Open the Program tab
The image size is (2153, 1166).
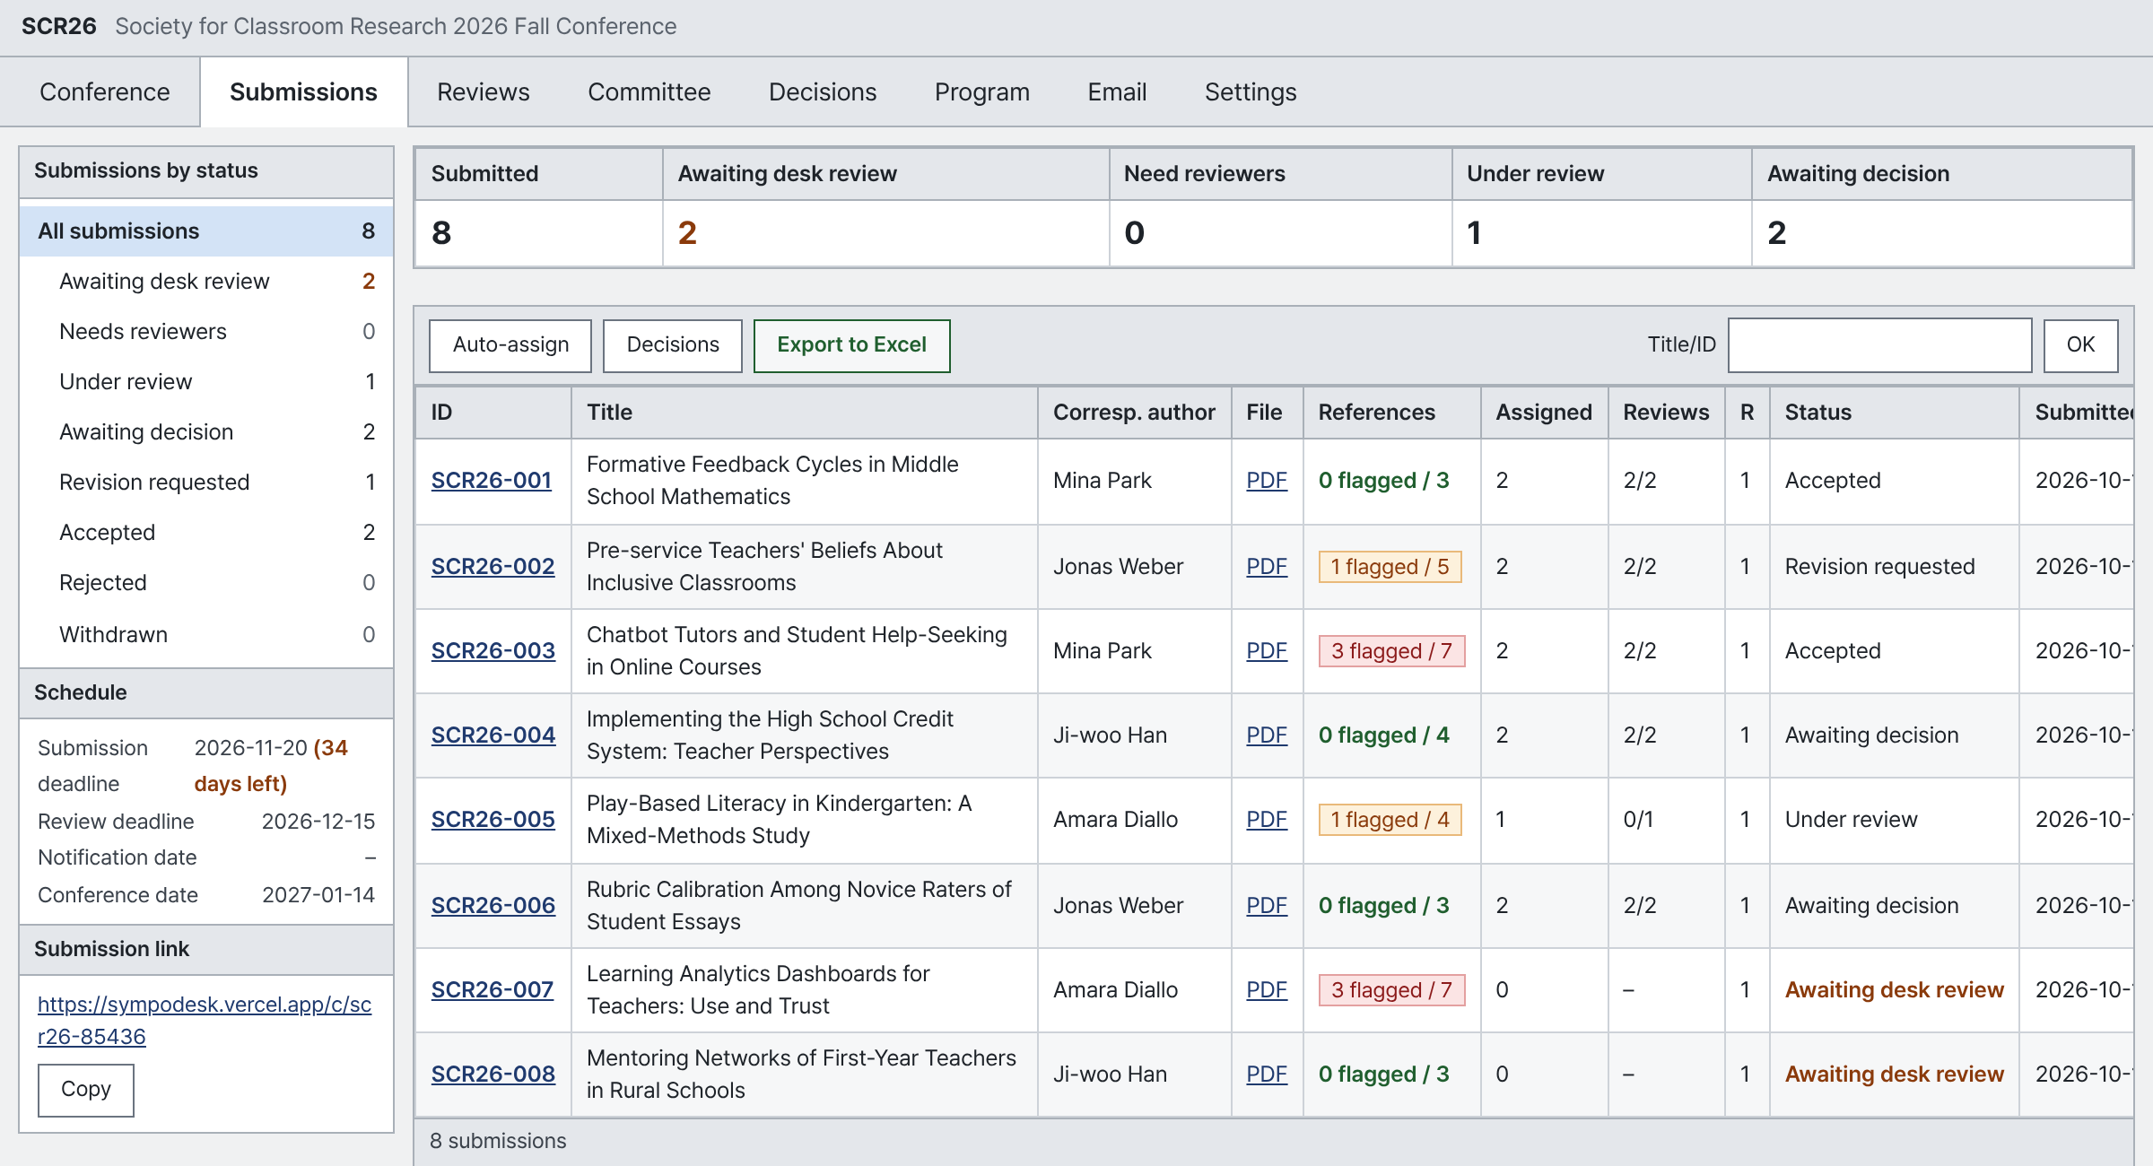(981, 92)
